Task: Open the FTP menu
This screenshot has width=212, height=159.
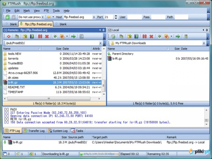Action: pyautogui.click(x=46, y=11)
